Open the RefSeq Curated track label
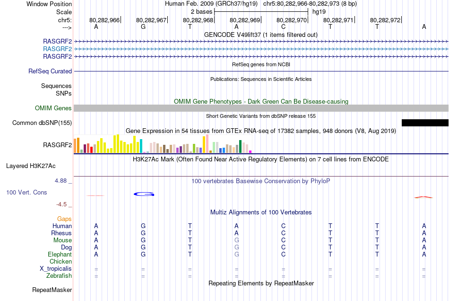This screenshot has width=449, height=301. (x=50, y=71)
